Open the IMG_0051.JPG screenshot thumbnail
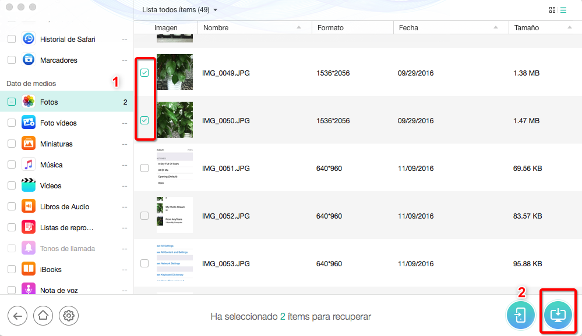 [175, 167]
